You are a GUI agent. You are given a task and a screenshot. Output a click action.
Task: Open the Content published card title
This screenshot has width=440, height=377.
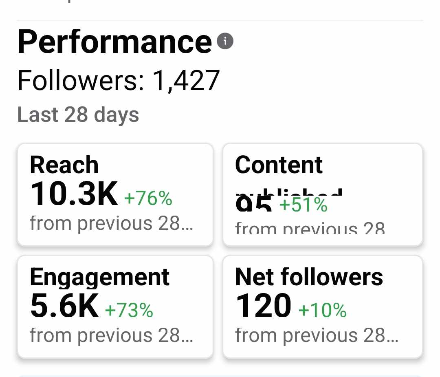[x=279, y=165]
